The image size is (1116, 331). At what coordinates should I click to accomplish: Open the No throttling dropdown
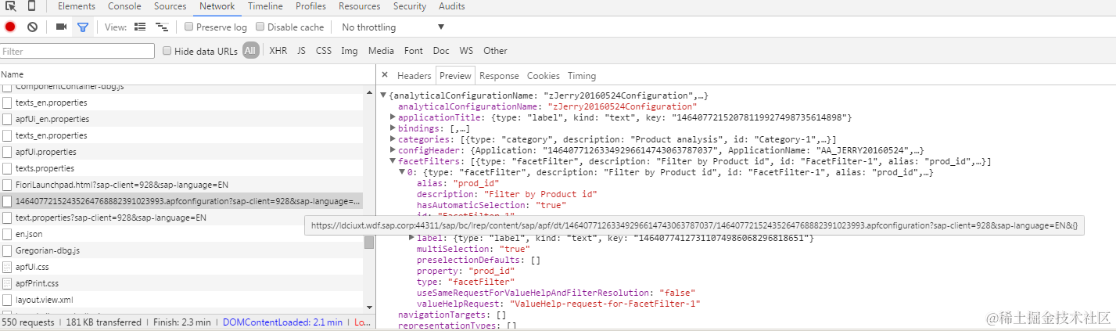[393, 27]
